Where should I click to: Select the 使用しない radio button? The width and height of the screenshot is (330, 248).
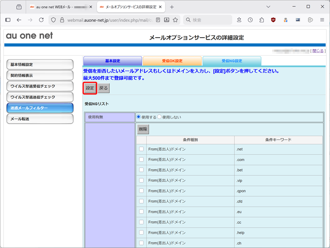(160, 117)
